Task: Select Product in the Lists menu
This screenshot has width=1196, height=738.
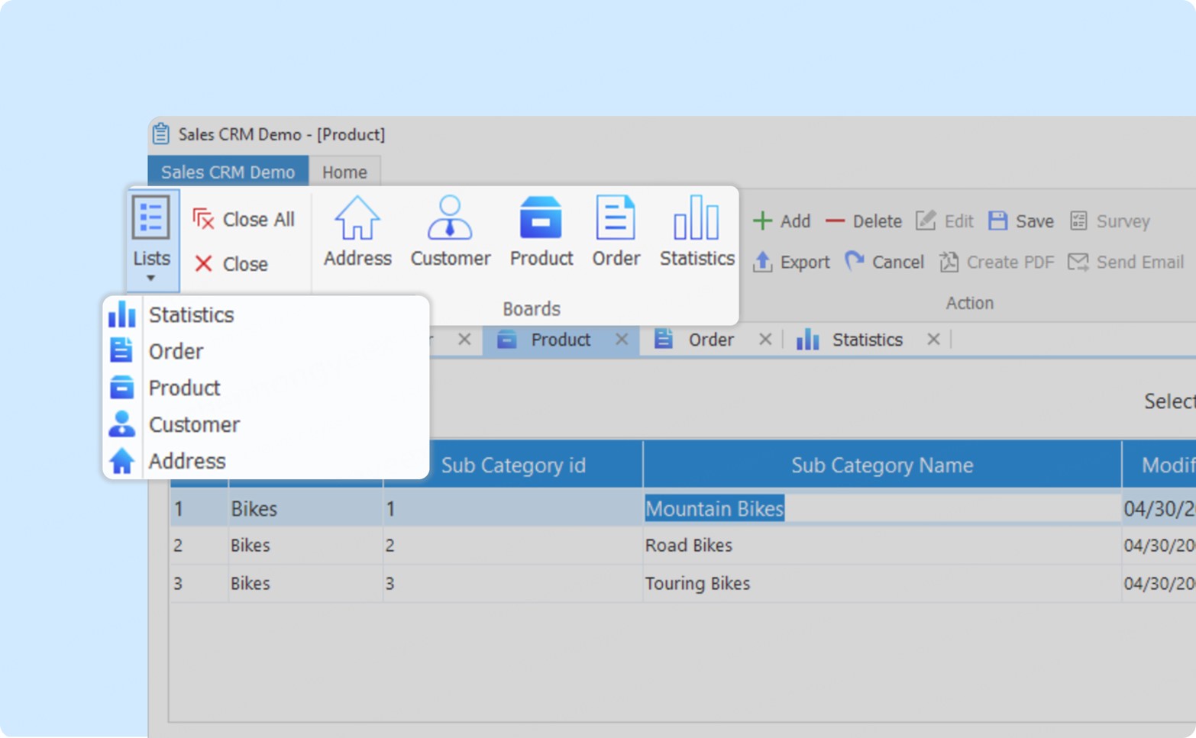Action: [x=266, y=388]
